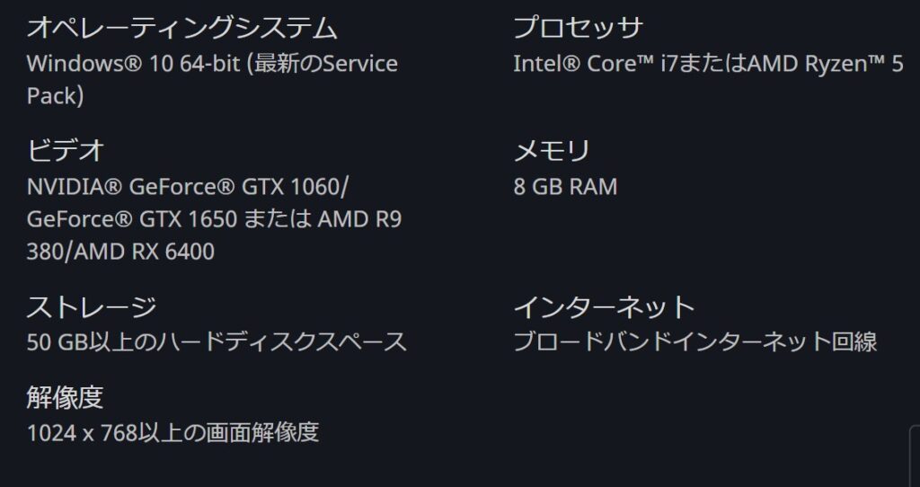This screenshot has width=920, height=487.
Task: Click the ビデオ heading
Action: tap(66, 151)
